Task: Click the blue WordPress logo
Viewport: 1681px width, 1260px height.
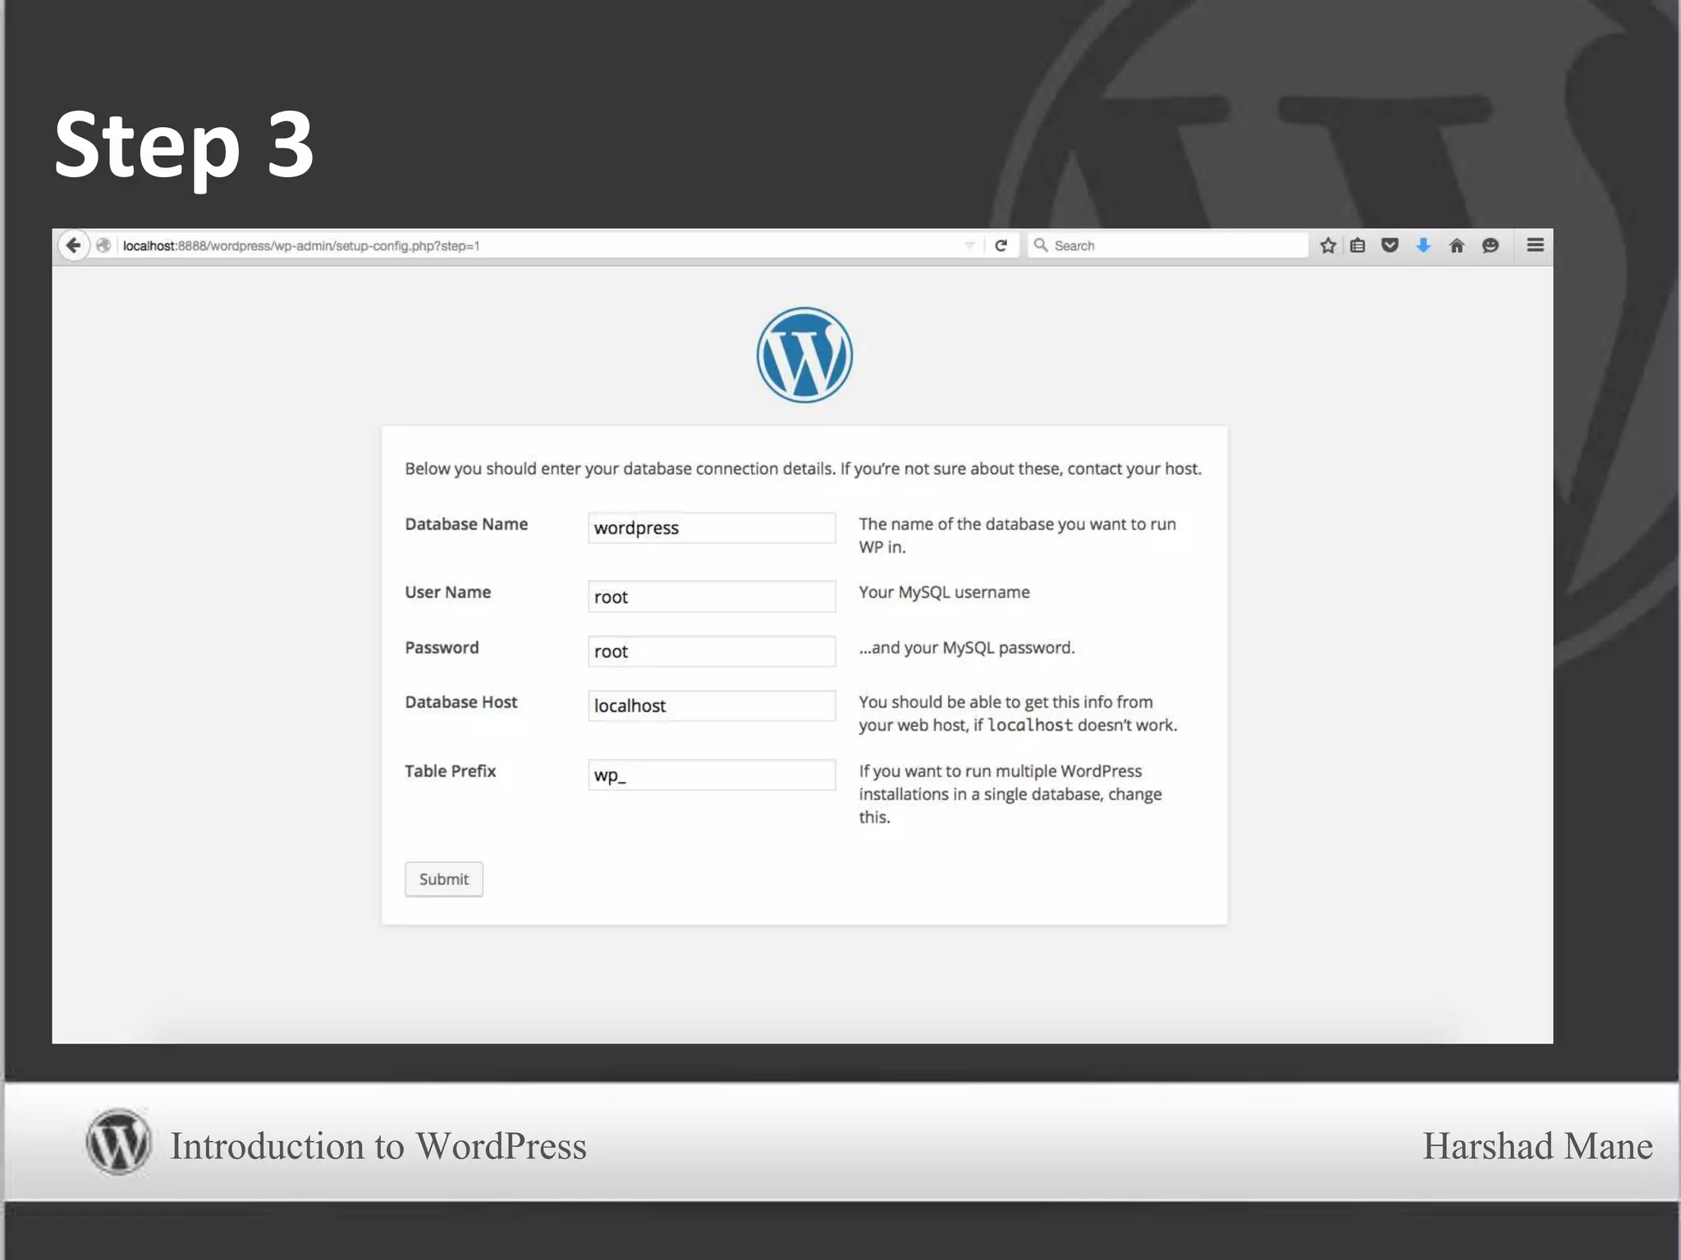Action: coord(804,355)
